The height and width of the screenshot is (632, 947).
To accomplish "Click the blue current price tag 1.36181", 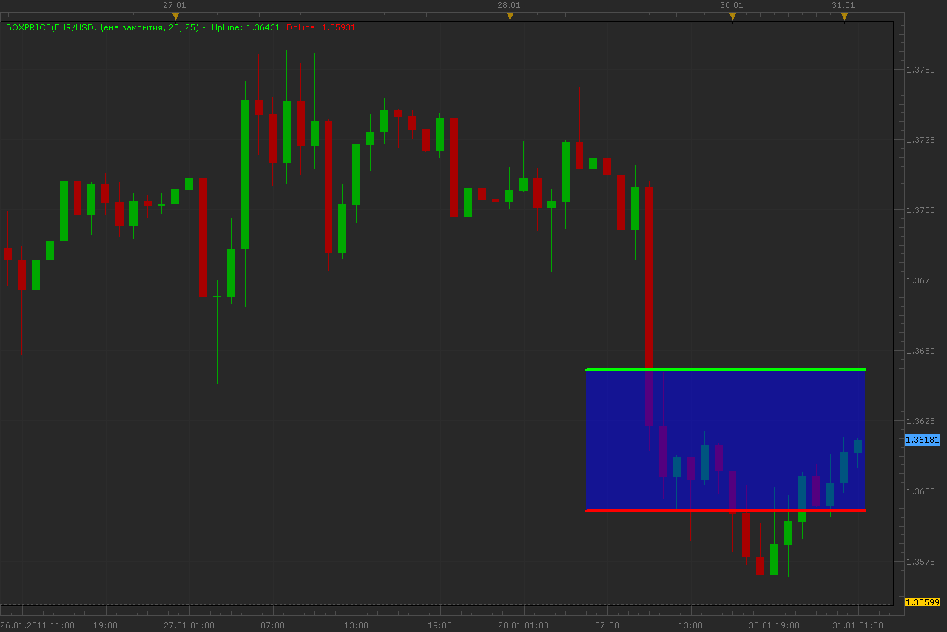I will click(x=922, y=440).
